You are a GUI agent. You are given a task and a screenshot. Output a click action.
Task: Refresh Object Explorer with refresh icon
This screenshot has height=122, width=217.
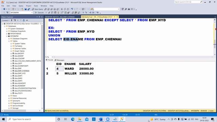(24, 20)
